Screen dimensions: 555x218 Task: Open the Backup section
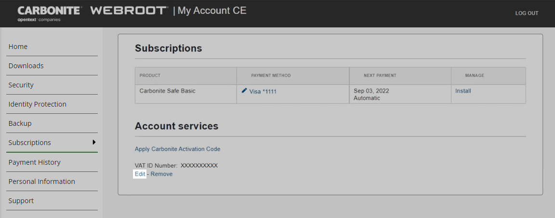coord(20,123)
